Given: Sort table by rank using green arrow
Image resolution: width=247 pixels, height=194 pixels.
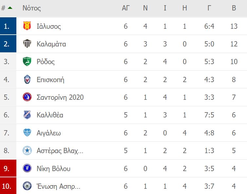Looking at the screenshot, I should [10, 8].
